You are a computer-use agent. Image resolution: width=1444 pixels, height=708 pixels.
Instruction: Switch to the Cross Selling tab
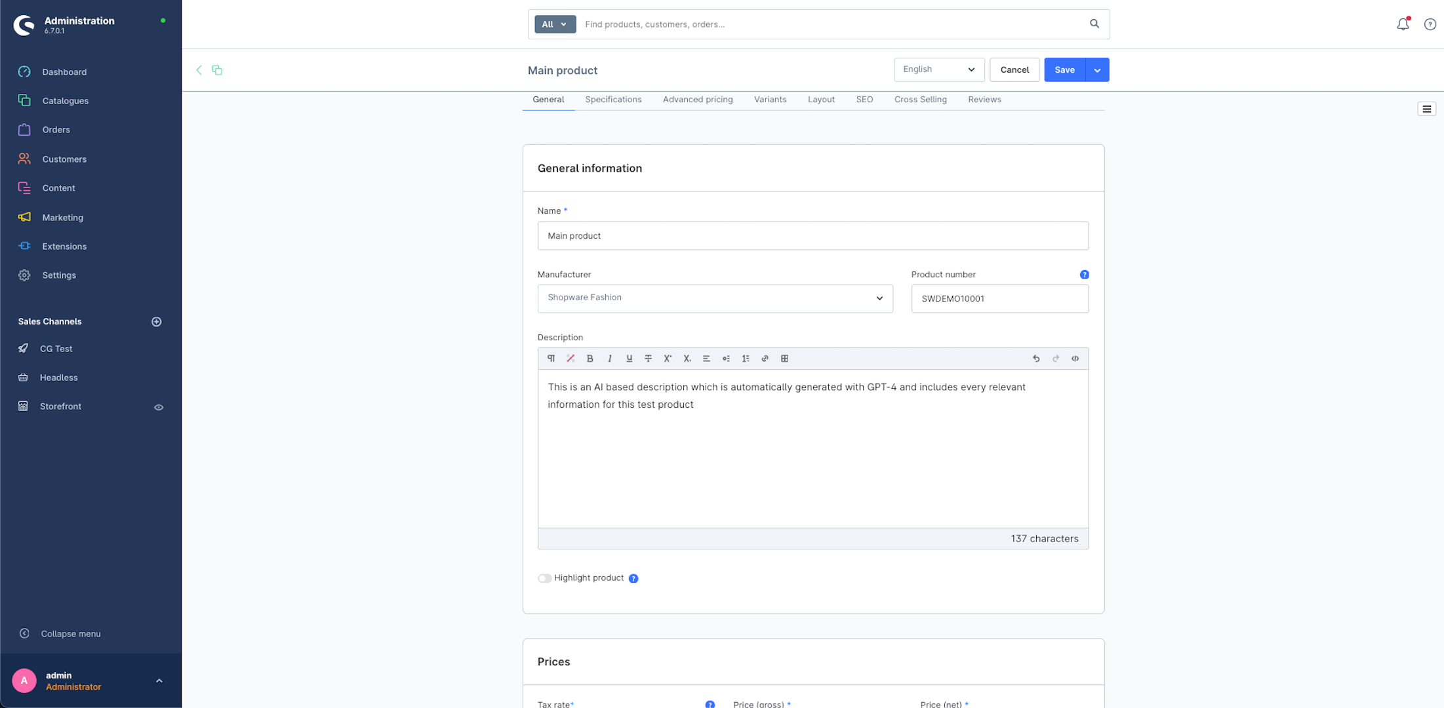click(x=920, y=100)
